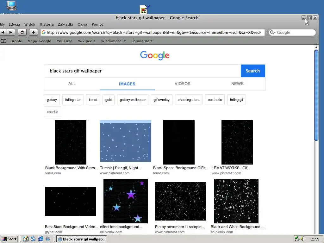Viewport: 324px width, 243px height.
Task: Click the gfycat.com source text
Action: pyautogui.click(x=53, y=232)
